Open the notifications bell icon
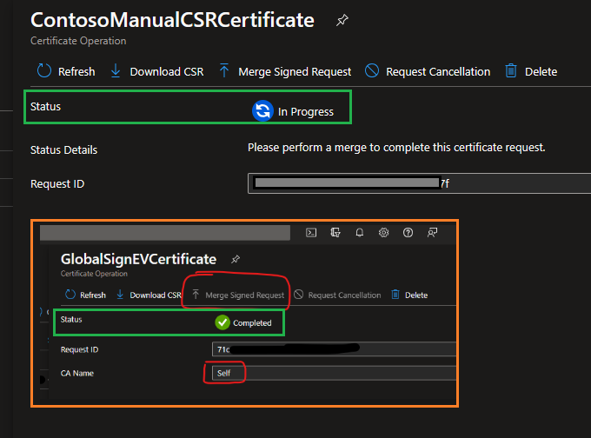The height and width of the screenshot is (438, 591). pos(360,233)
